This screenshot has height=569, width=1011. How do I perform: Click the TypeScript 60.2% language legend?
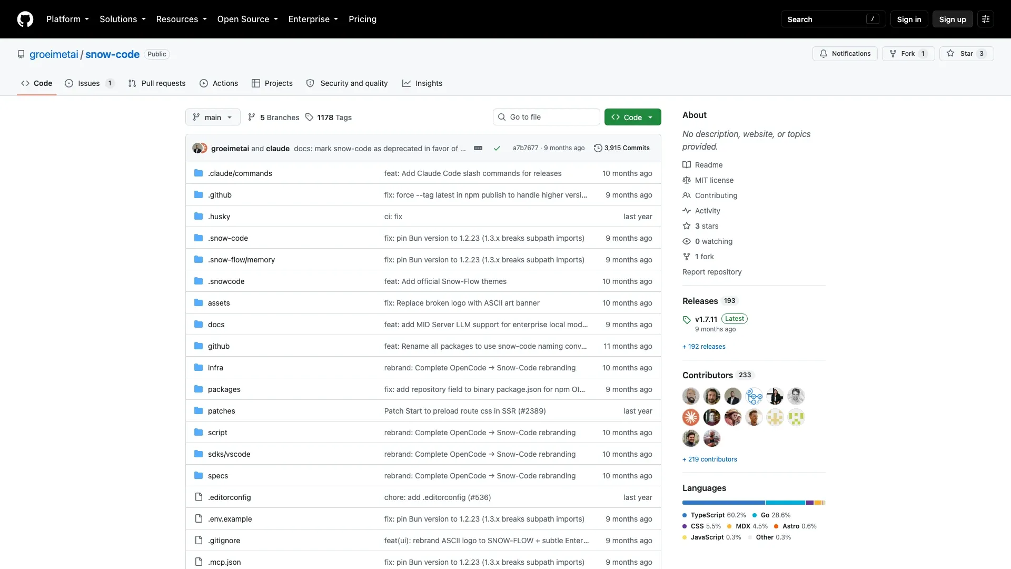(714, 515)
